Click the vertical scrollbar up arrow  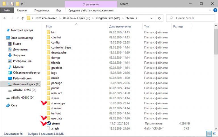216,26
